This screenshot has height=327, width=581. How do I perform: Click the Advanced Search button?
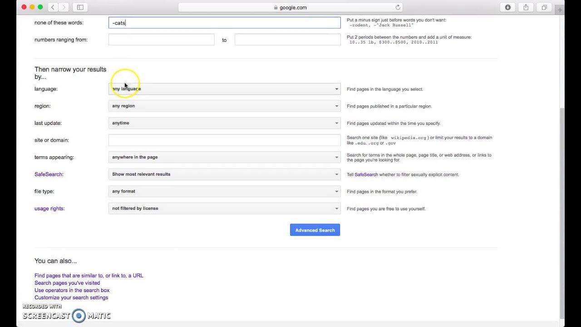[x=315, y=230]
